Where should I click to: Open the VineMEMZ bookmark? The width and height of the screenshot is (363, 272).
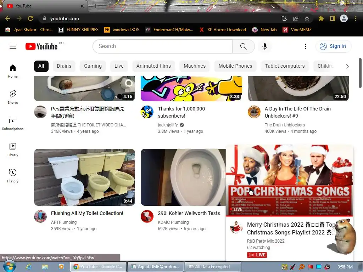(x=297, y=30)
